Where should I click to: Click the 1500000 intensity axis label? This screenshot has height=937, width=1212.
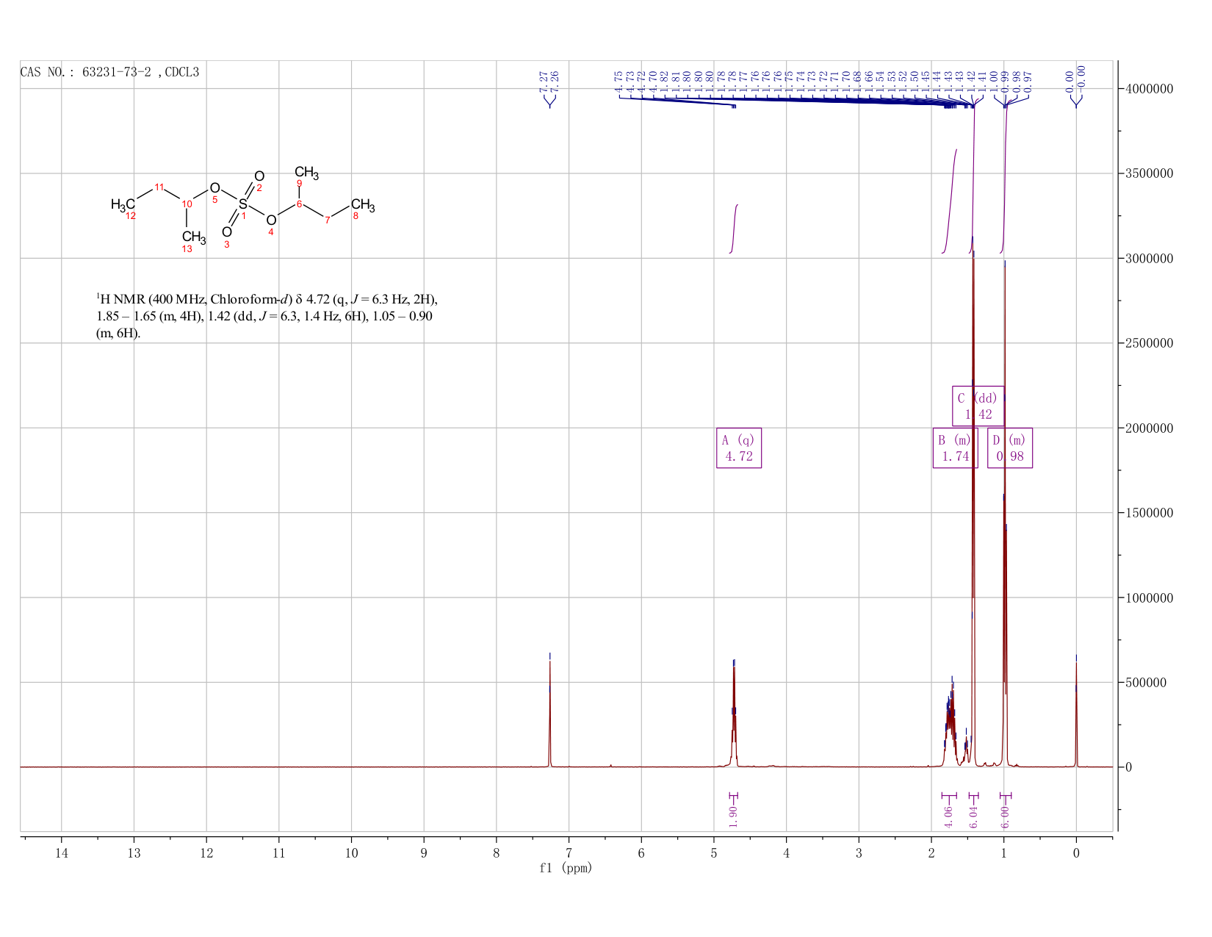(x=1149, y=513)
